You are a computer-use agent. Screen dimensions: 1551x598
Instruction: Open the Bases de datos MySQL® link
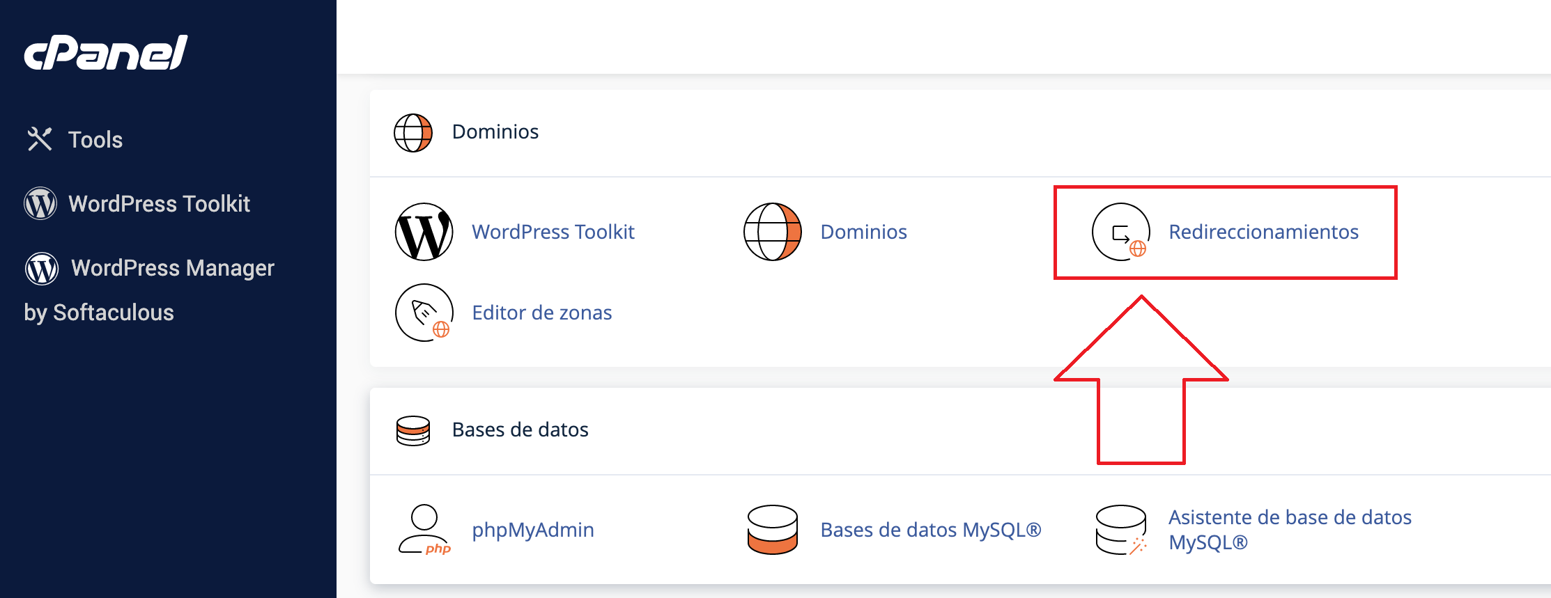tap(931, 530)
